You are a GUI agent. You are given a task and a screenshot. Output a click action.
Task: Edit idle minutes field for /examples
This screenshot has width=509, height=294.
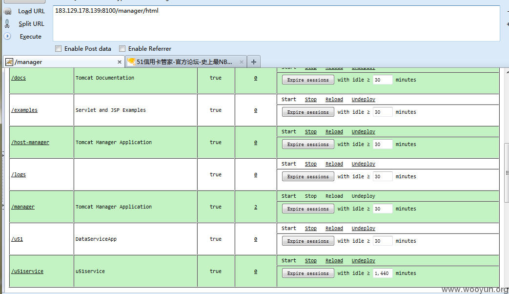point(383,112)
